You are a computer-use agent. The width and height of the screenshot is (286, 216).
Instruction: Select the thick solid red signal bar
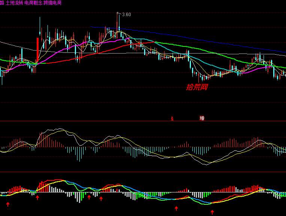click(37, 50)
